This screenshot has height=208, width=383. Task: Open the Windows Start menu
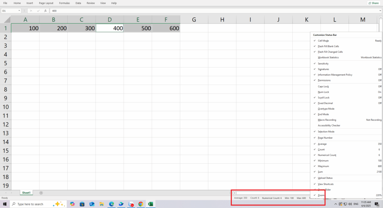click(4, 204)
